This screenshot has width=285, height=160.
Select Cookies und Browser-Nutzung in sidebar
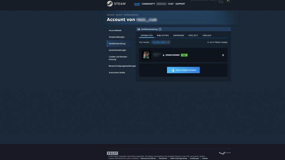pyautogui.click(x=118, y=58)
